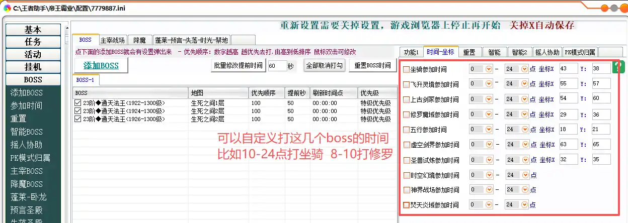Enable 飞升灵境参加时间 checkbox

click(406, 84)
